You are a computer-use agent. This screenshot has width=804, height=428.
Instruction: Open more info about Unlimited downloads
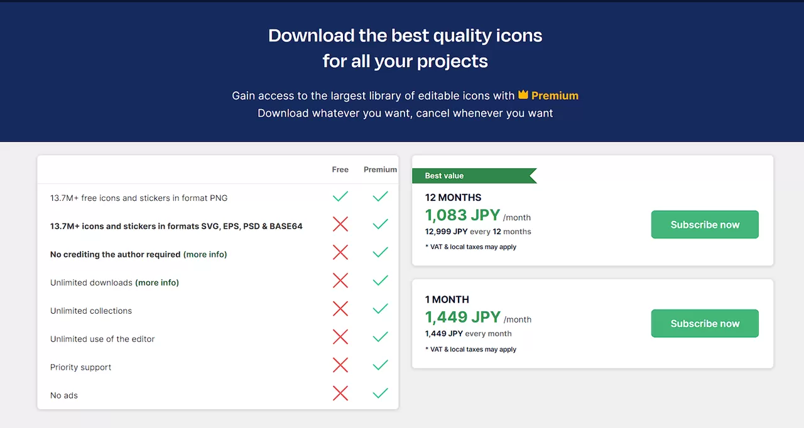coord(157,282)
